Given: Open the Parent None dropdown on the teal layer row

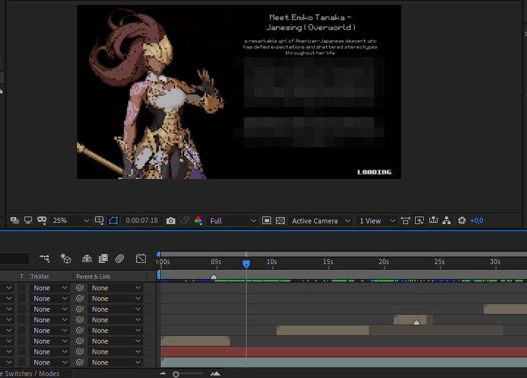Looking at the screenshot, I should click(x=115, y=362).
